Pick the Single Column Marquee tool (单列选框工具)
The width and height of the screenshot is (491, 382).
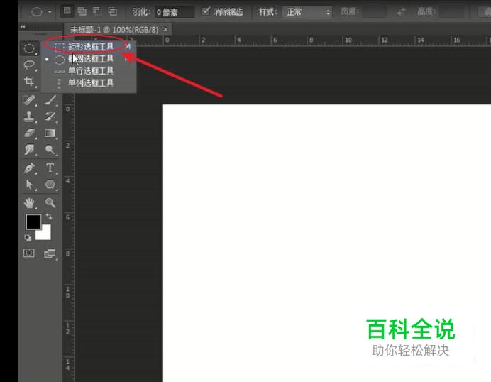[x=89, y=83]
